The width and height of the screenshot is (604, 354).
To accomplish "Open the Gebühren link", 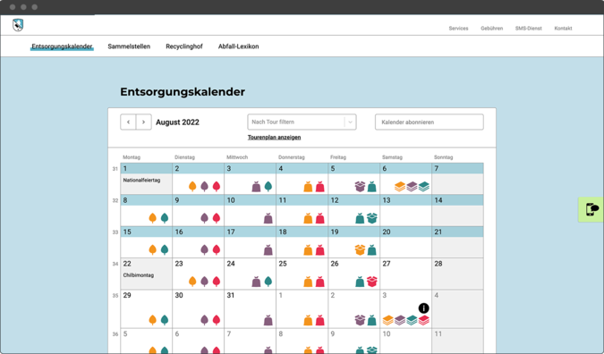I will [492, 29].
